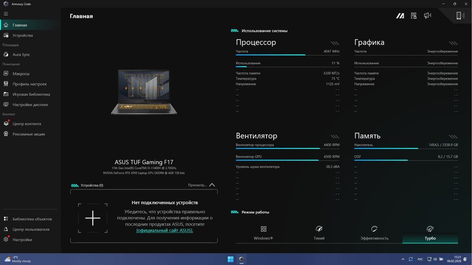This screenshot has height=265, width=472.
Task: Click Armoury Crate taskbar icon
Action: pos(241,259)
